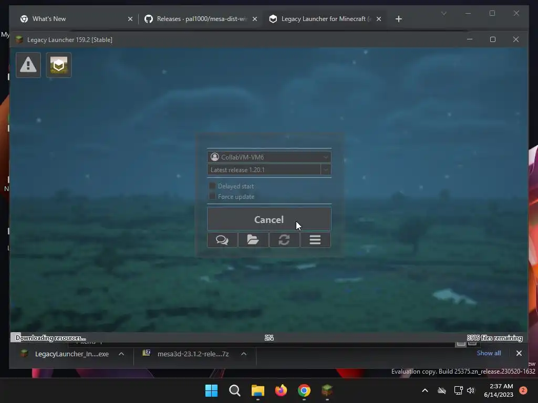Minimize the Legacy Launcher window
Viewport: 538px width, 403px height.
[x=470, y=39]
